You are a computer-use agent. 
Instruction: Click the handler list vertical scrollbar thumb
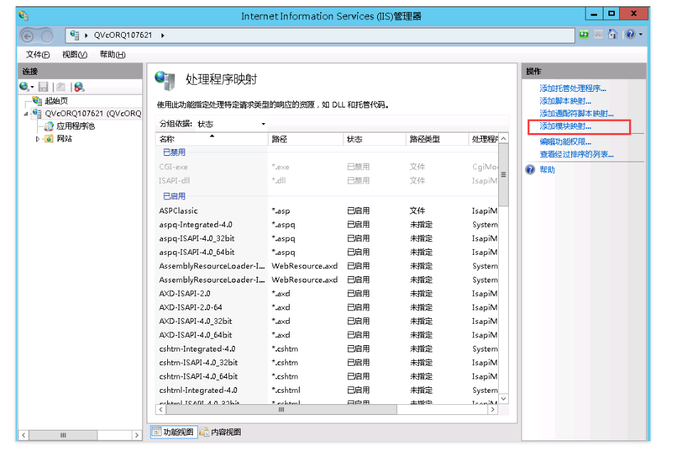(x=503, y=174)
